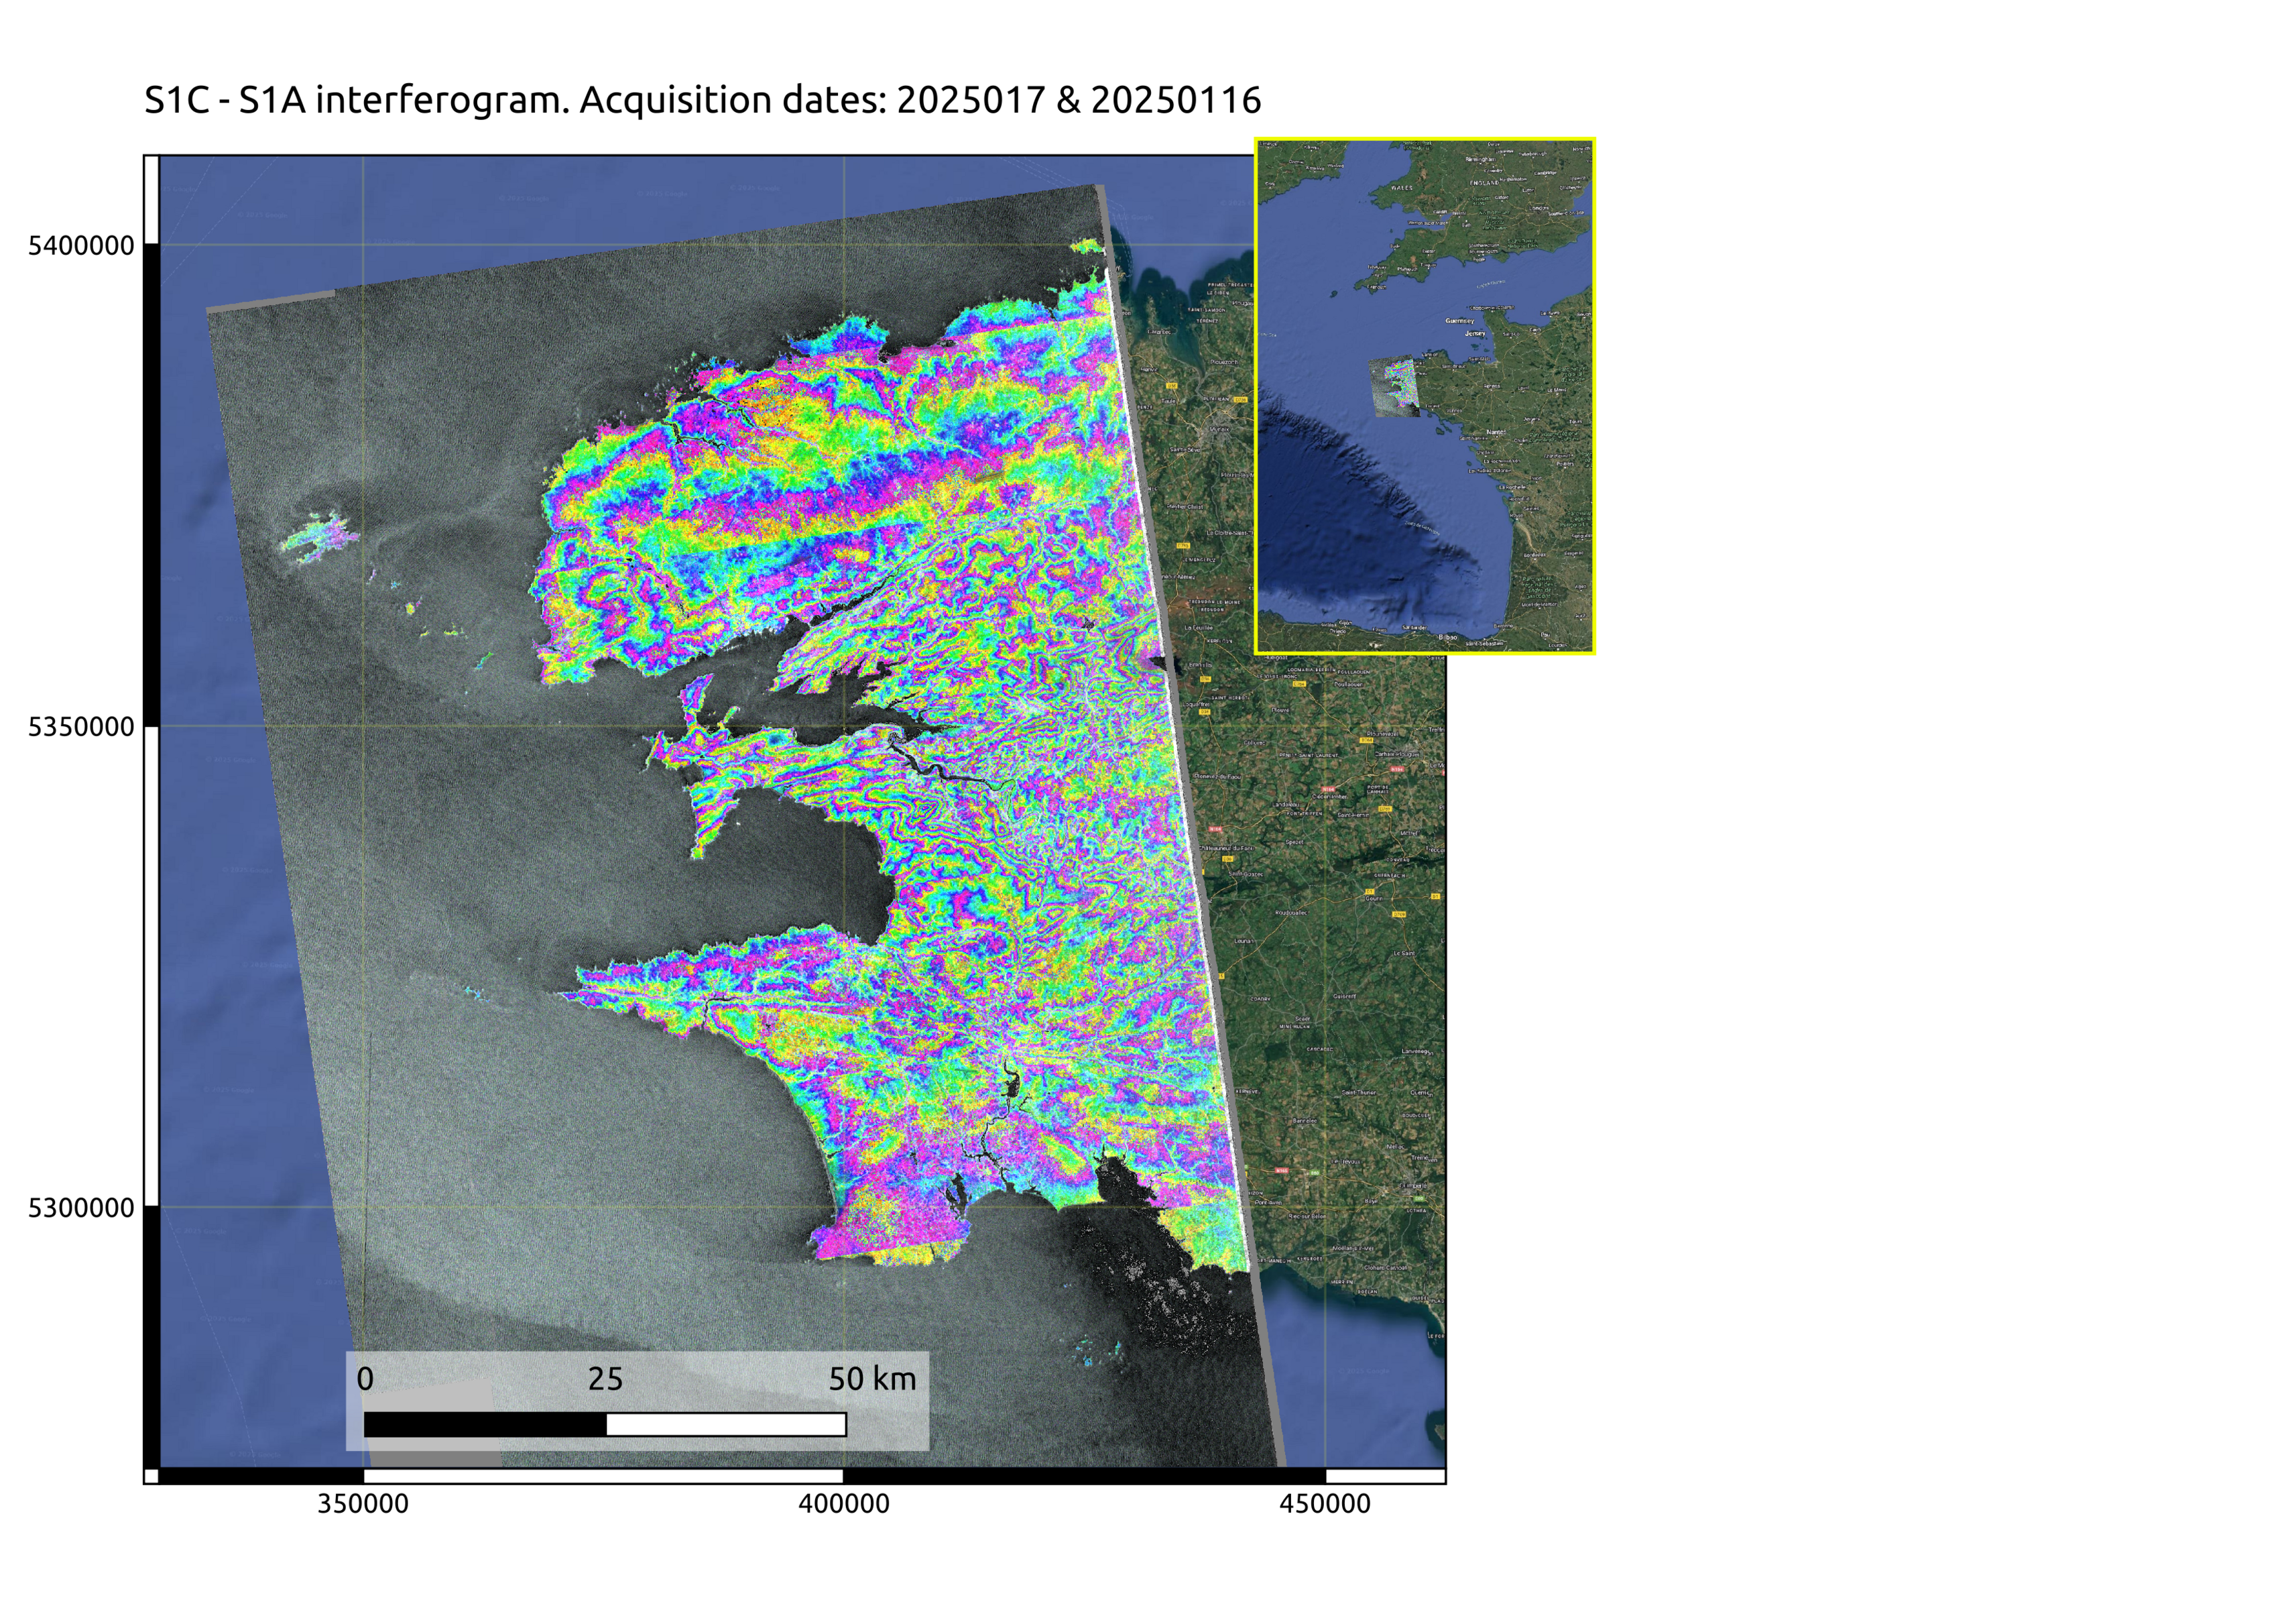Click the 5300000 northing axis label

[x=80, y=1208]
